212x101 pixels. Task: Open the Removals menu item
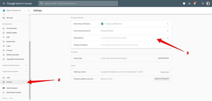click(15, 18)
